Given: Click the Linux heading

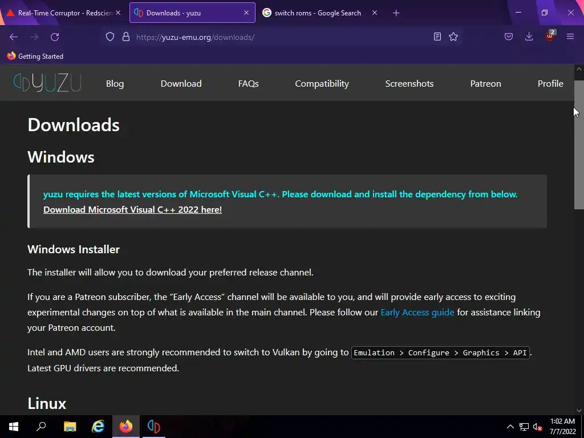Looking at the screenshot, I should tap(47, 404).
